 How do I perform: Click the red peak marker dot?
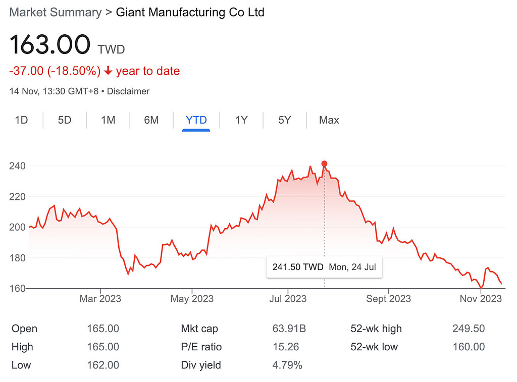click(324, 163)
